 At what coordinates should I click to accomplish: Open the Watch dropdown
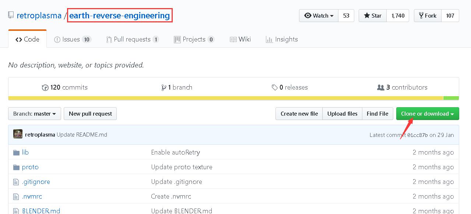(319, 15)
